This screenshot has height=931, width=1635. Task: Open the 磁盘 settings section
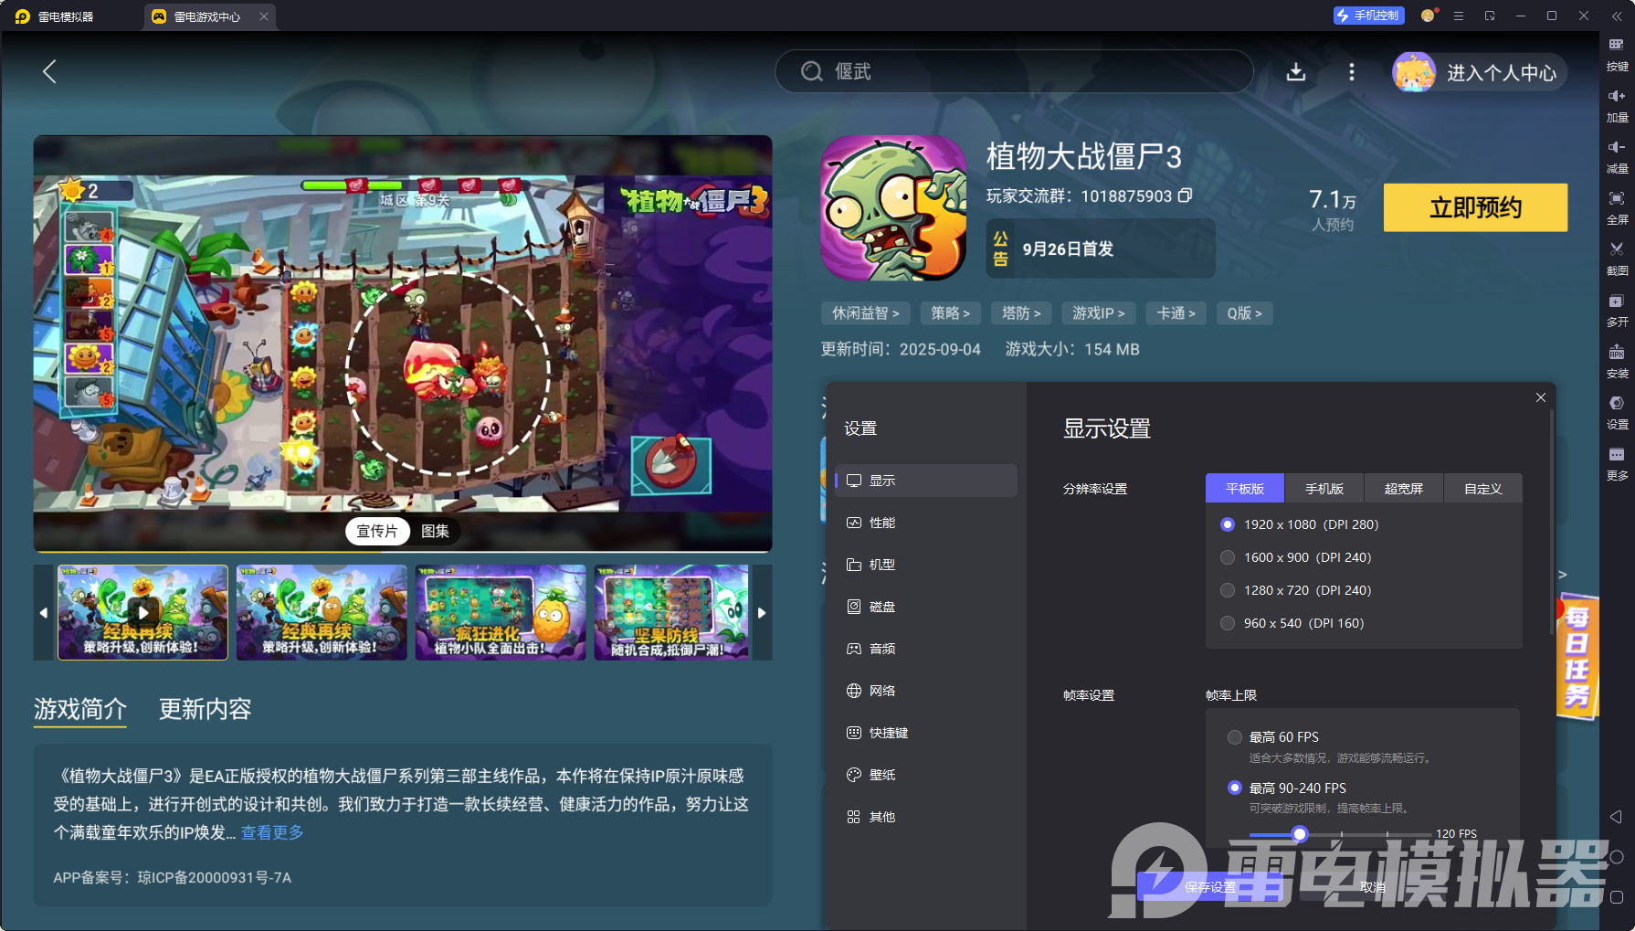tap(926, 607)
